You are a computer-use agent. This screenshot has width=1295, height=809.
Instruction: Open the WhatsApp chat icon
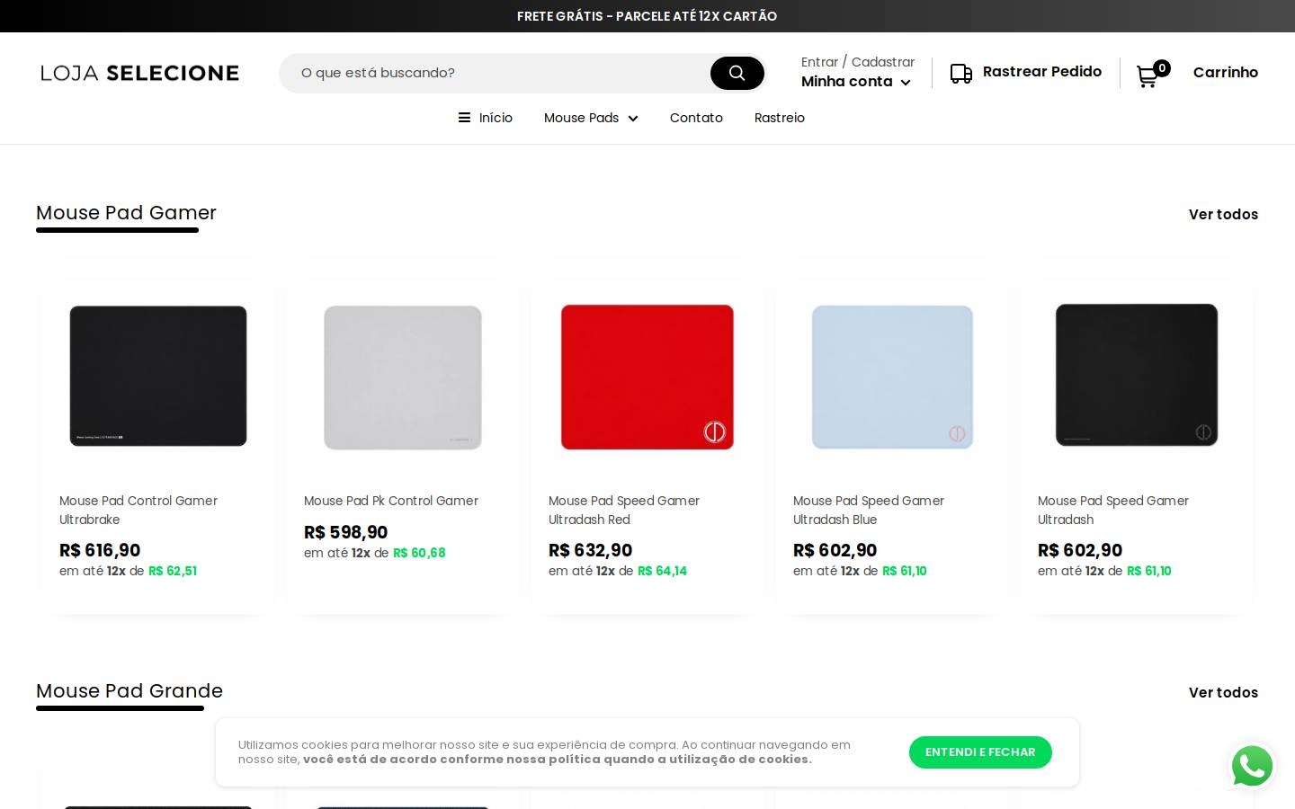coord(1252,767)
